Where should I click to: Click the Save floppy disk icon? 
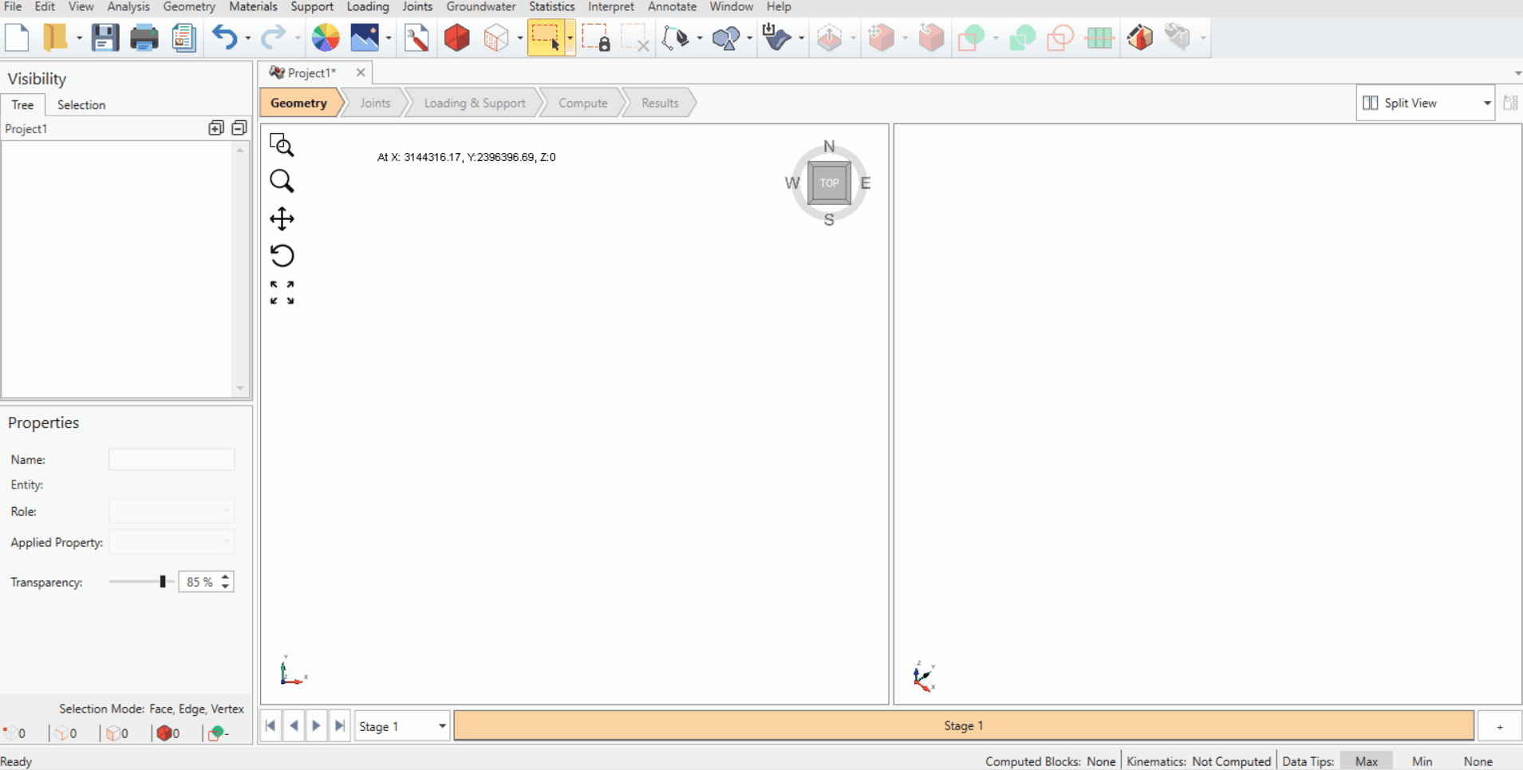pos(105,37)
